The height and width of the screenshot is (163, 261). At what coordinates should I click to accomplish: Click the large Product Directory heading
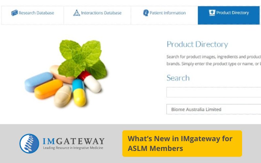tap(197, 44)
